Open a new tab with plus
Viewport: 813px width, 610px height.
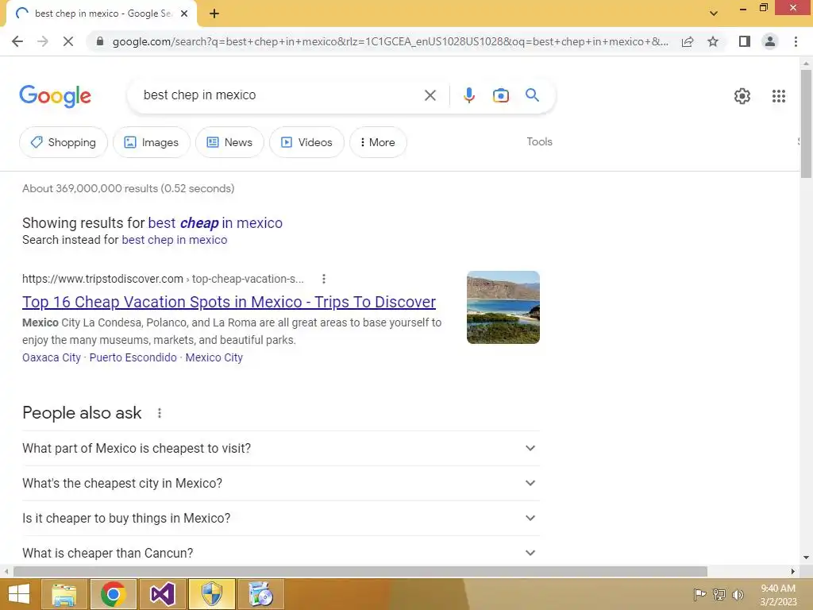point(214,14)
